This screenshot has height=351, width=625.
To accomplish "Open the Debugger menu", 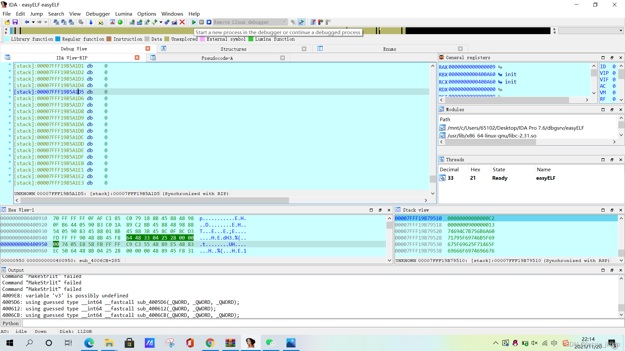I will coord(98,14).
